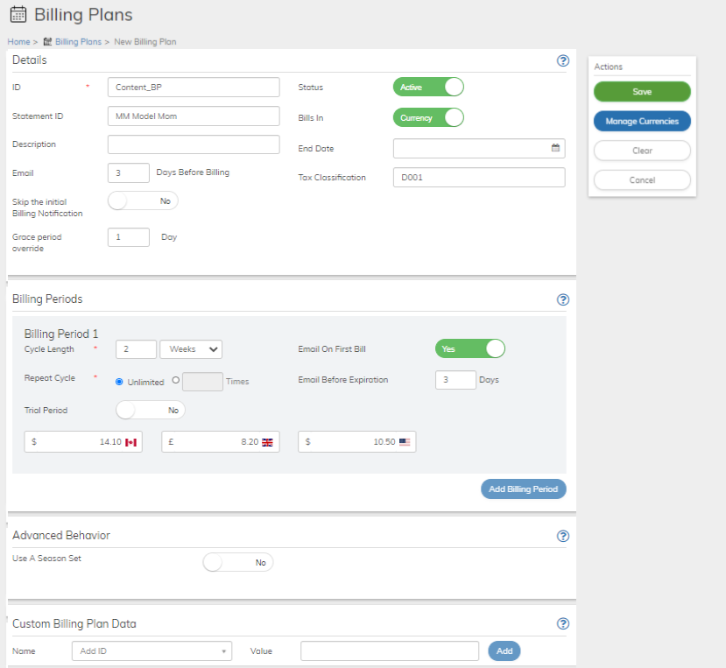Image resolution: width=726 pixels, height=668 pixels.
Task: Click Add Billing Period button
Action: pyautogui.click(x=523, y=489)
